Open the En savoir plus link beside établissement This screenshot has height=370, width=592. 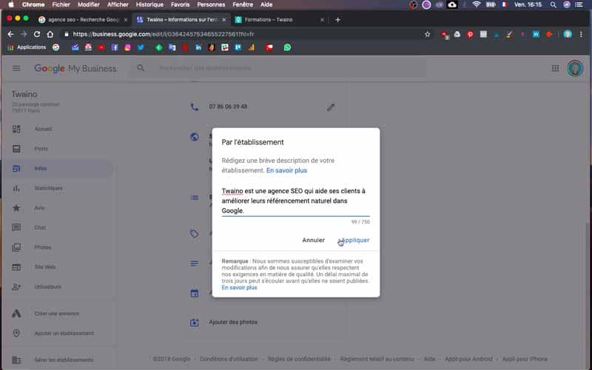tap(286, 170)
